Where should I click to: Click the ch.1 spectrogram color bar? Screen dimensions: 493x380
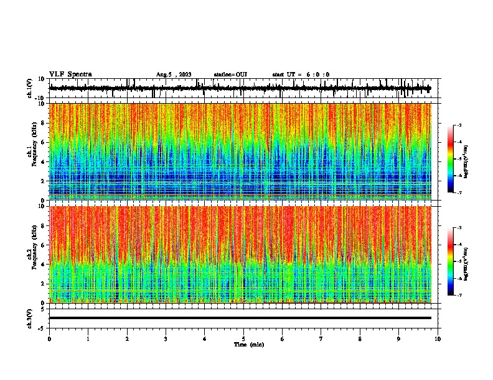pos(451,159)
